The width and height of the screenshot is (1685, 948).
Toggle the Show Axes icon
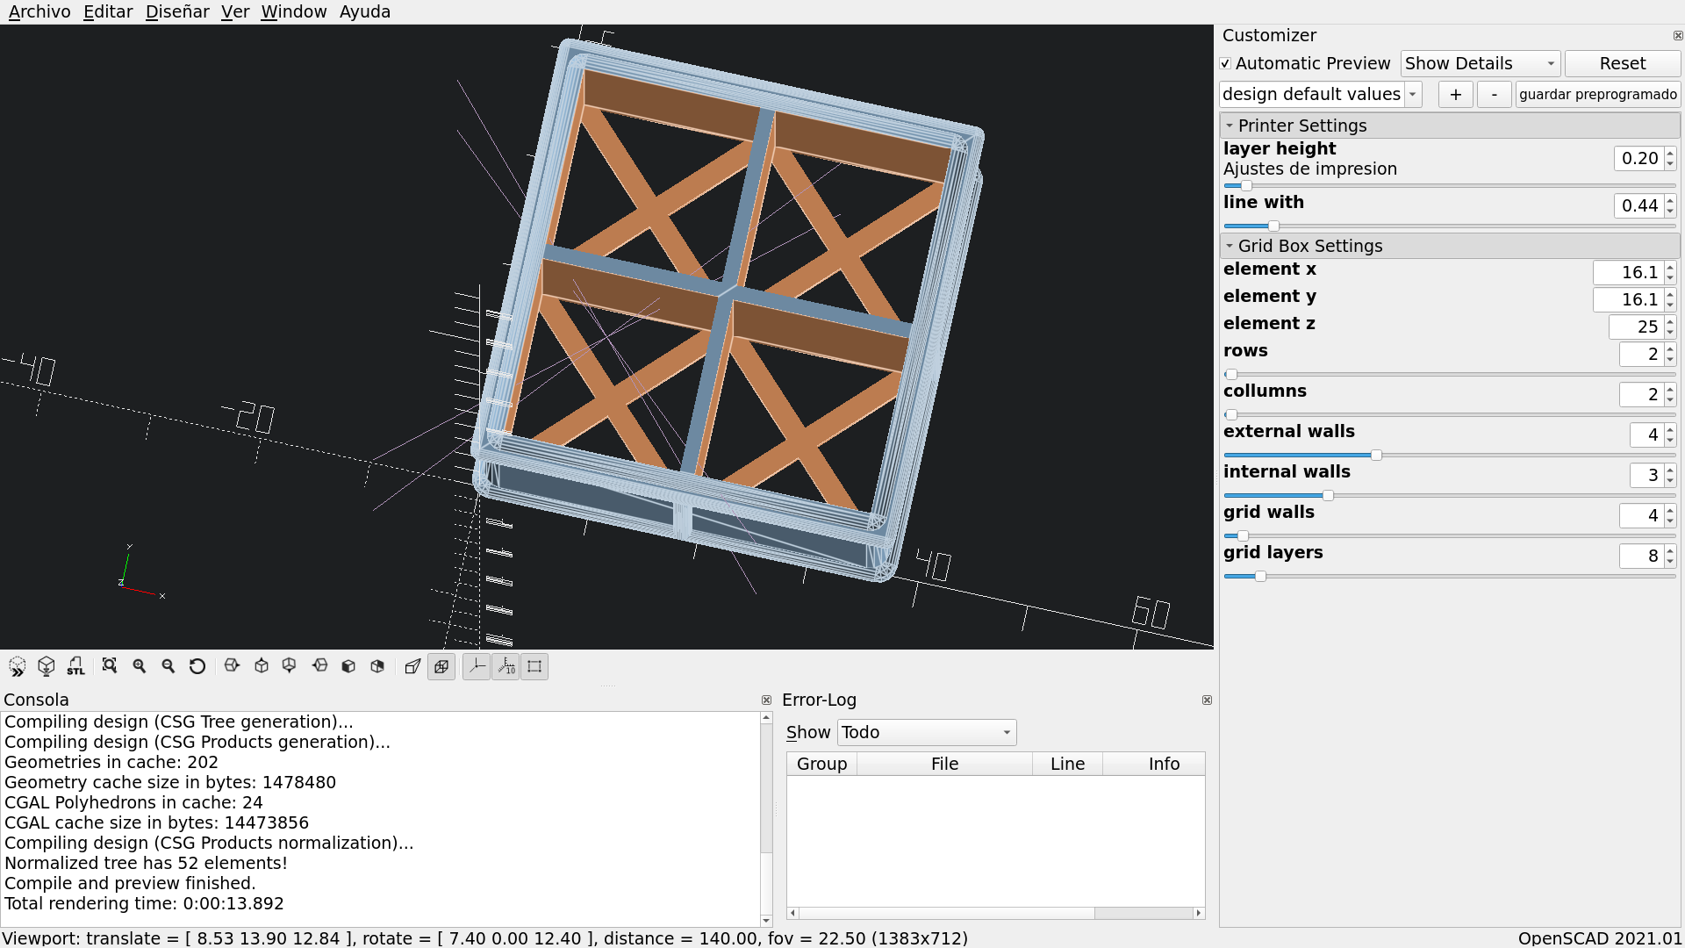click(477, 666)
